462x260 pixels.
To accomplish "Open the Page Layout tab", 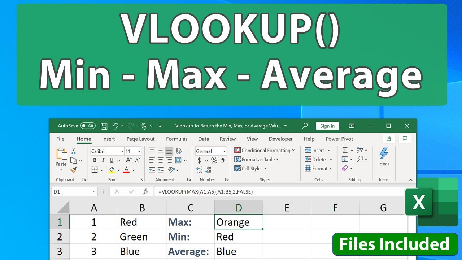I will coord(140,139).
